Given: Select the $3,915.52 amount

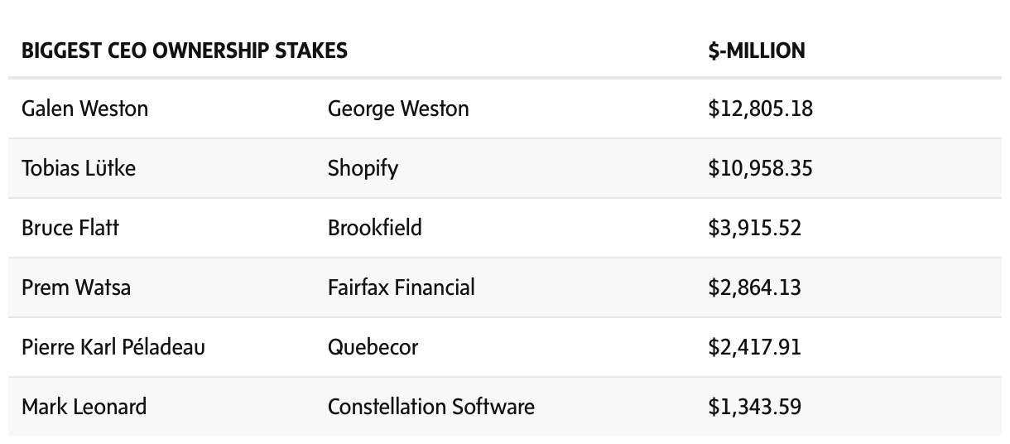Looking at the screenshot, I should (x=754, y=228).
